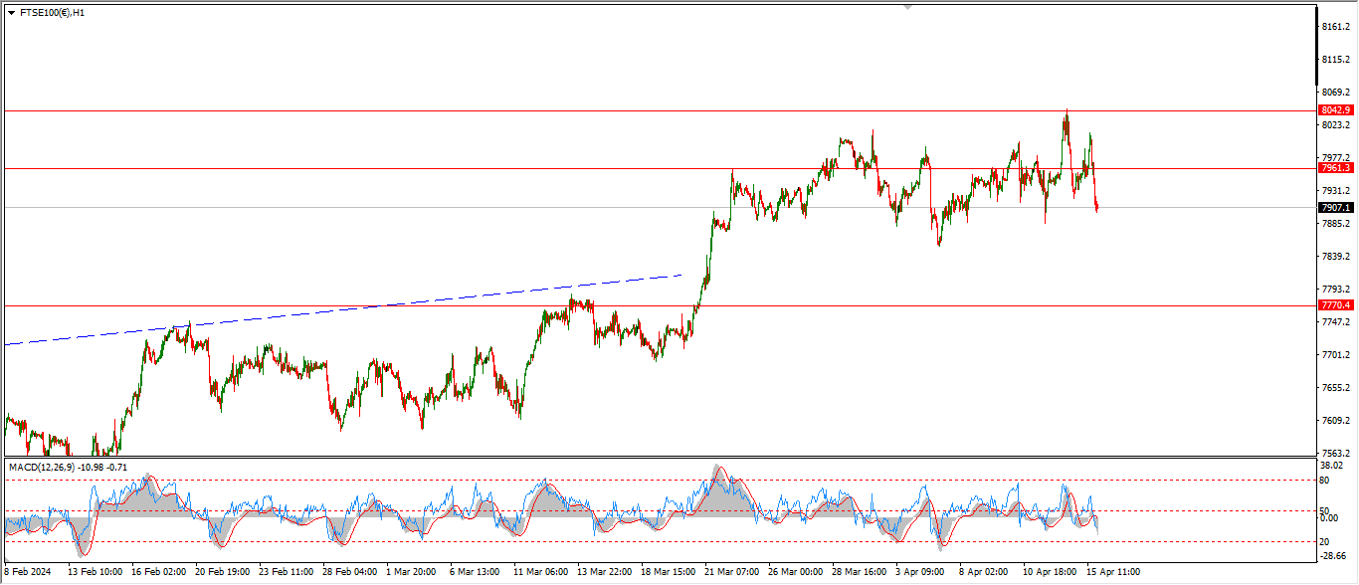This screenshot has width=1359, height=585.
Task: Click the 7655.2 value on price scale
Action: [x=1335, y=388]
